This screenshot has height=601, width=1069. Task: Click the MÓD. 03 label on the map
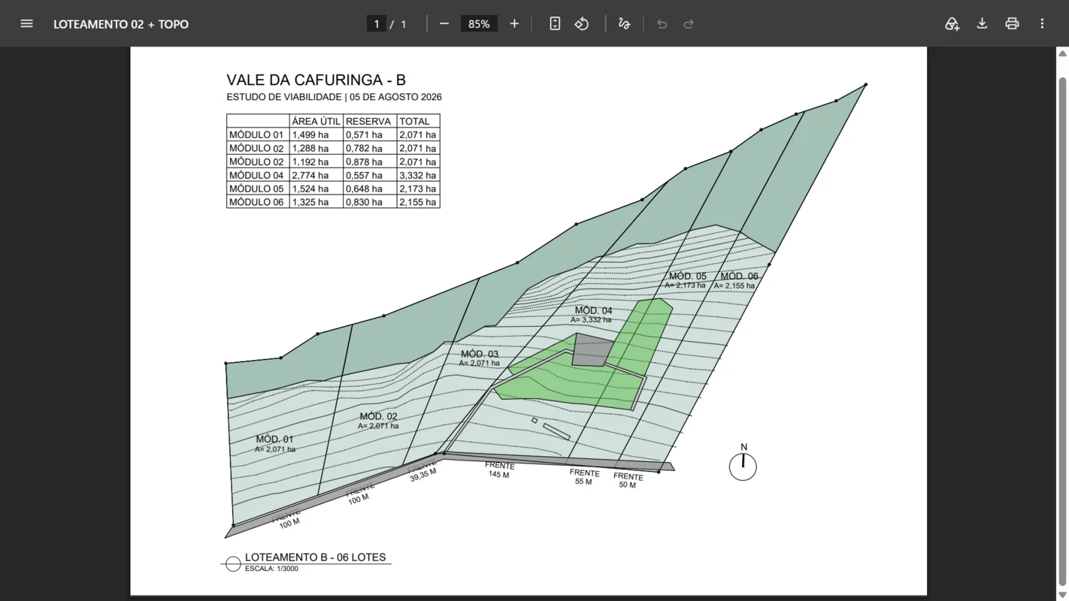[480, 354]
